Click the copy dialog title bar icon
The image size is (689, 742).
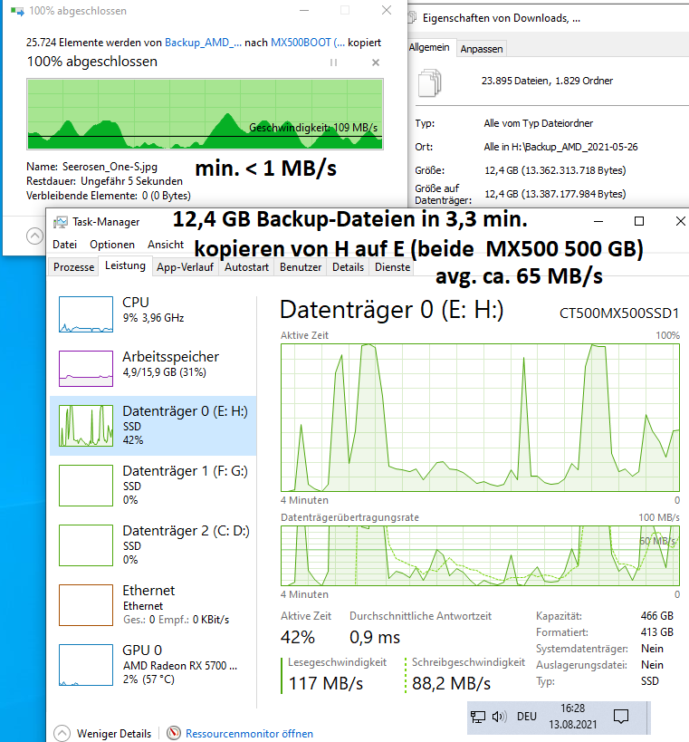[17, 11]
